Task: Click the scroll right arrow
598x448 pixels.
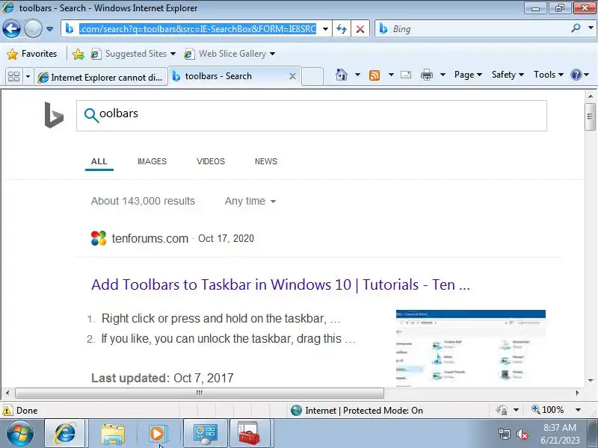Action: point(577,393)
